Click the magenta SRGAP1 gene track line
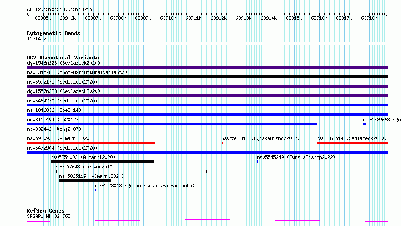401x226 pixels. pyautogui.click(x=207, y=221)
